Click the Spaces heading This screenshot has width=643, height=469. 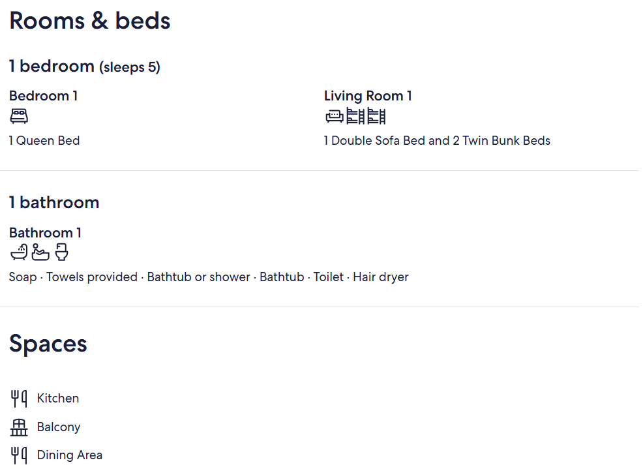click(48, 344)
